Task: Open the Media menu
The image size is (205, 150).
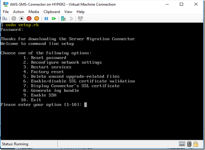Action: click(x=34, y=12)
